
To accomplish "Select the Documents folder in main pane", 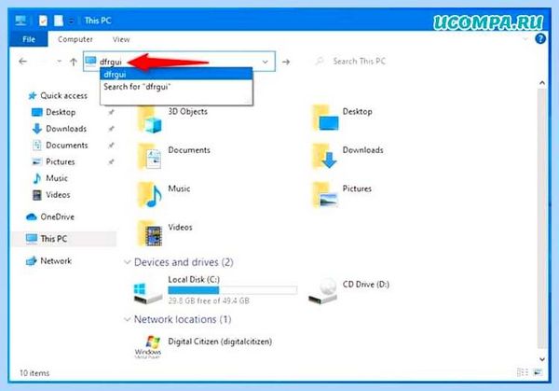I will point(174,157).
